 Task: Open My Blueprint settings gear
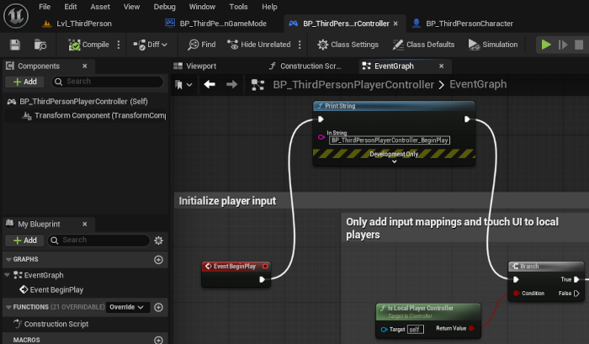coord(158,241)
